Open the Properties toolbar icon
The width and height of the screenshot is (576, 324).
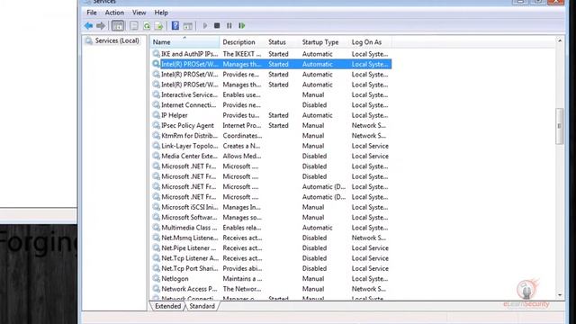click(134, 26)
